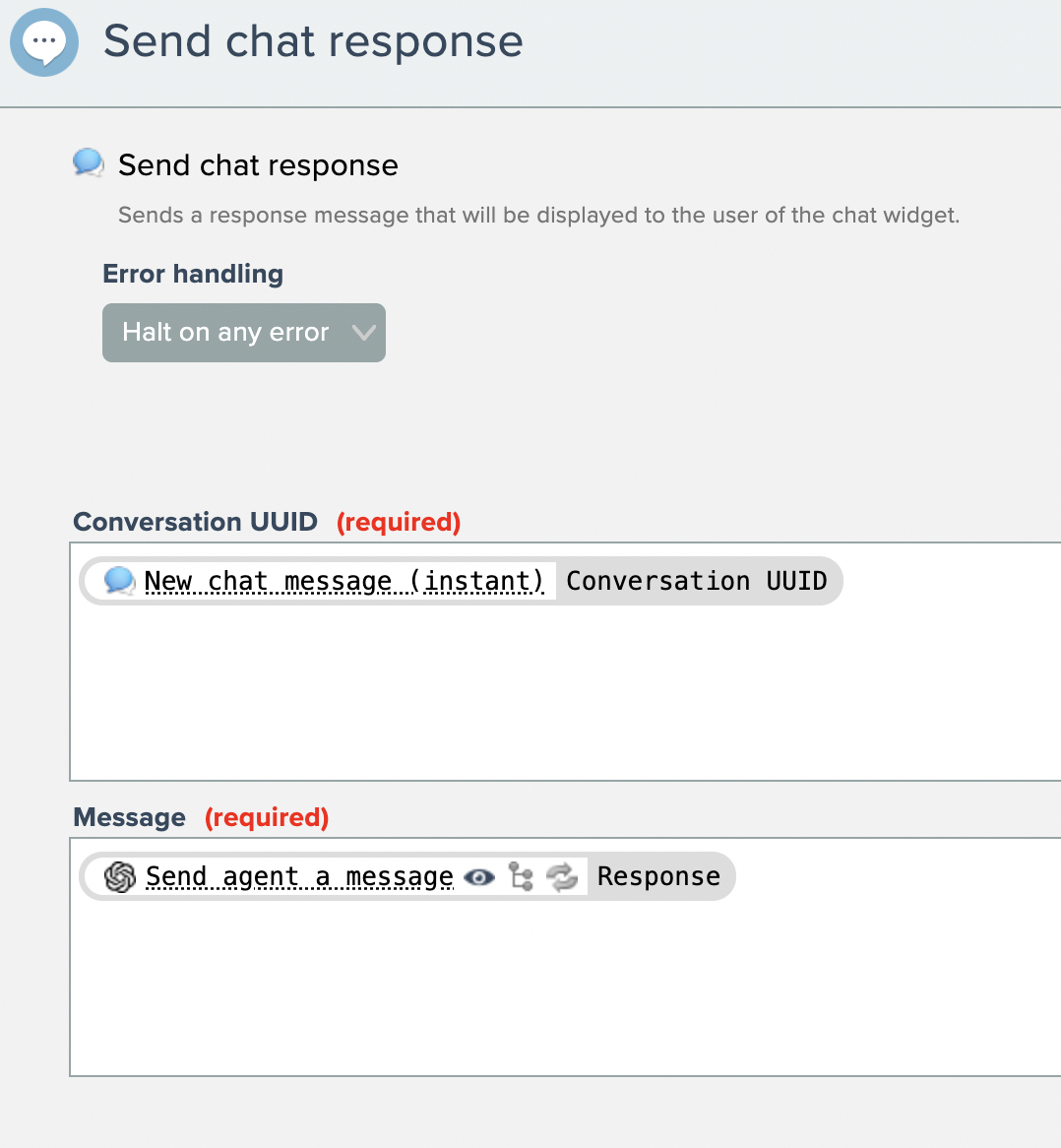The image size is (1061, 1148).
Task: Click the Send chat response page title
Action: [313, 41]
